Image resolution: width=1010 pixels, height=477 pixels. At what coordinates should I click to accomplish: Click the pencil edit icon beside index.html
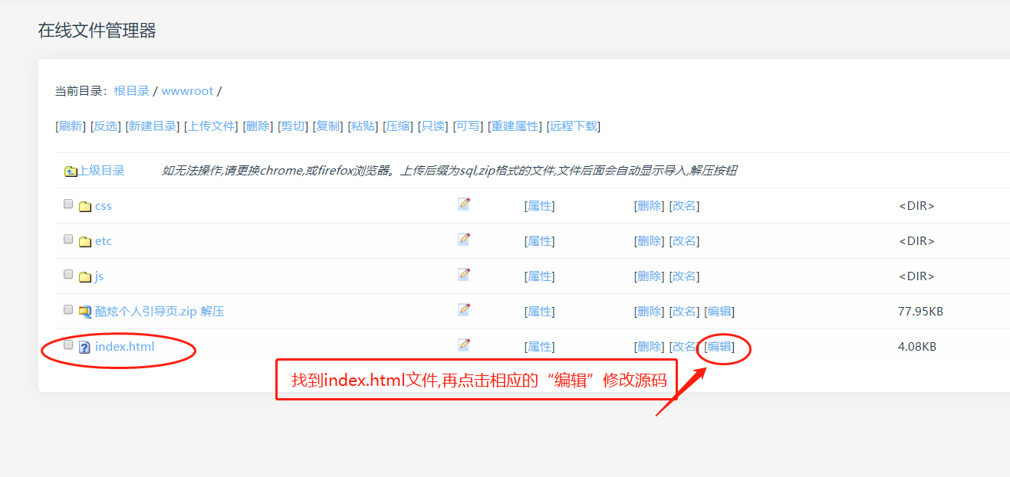(x=463, y=345)
